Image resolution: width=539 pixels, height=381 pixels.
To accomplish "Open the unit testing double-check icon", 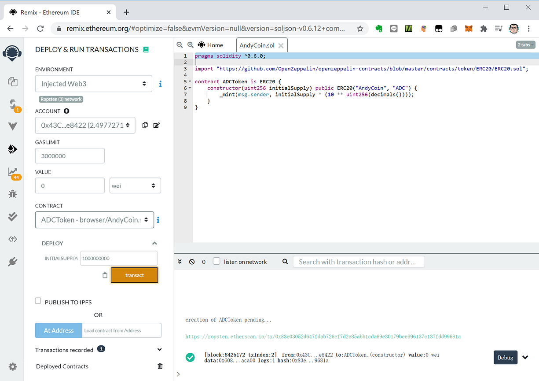I will 12,216.
